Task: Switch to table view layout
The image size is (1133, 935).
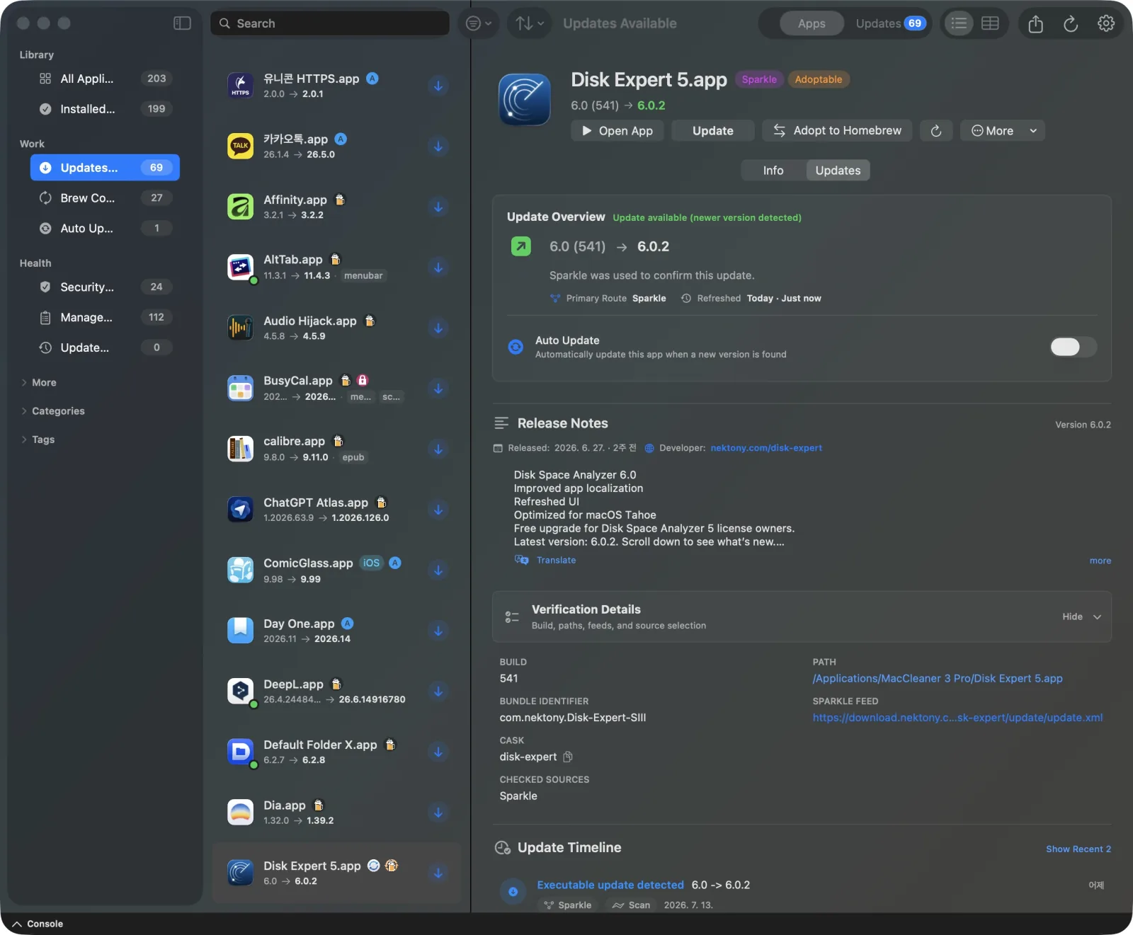Action: (990, 23)
